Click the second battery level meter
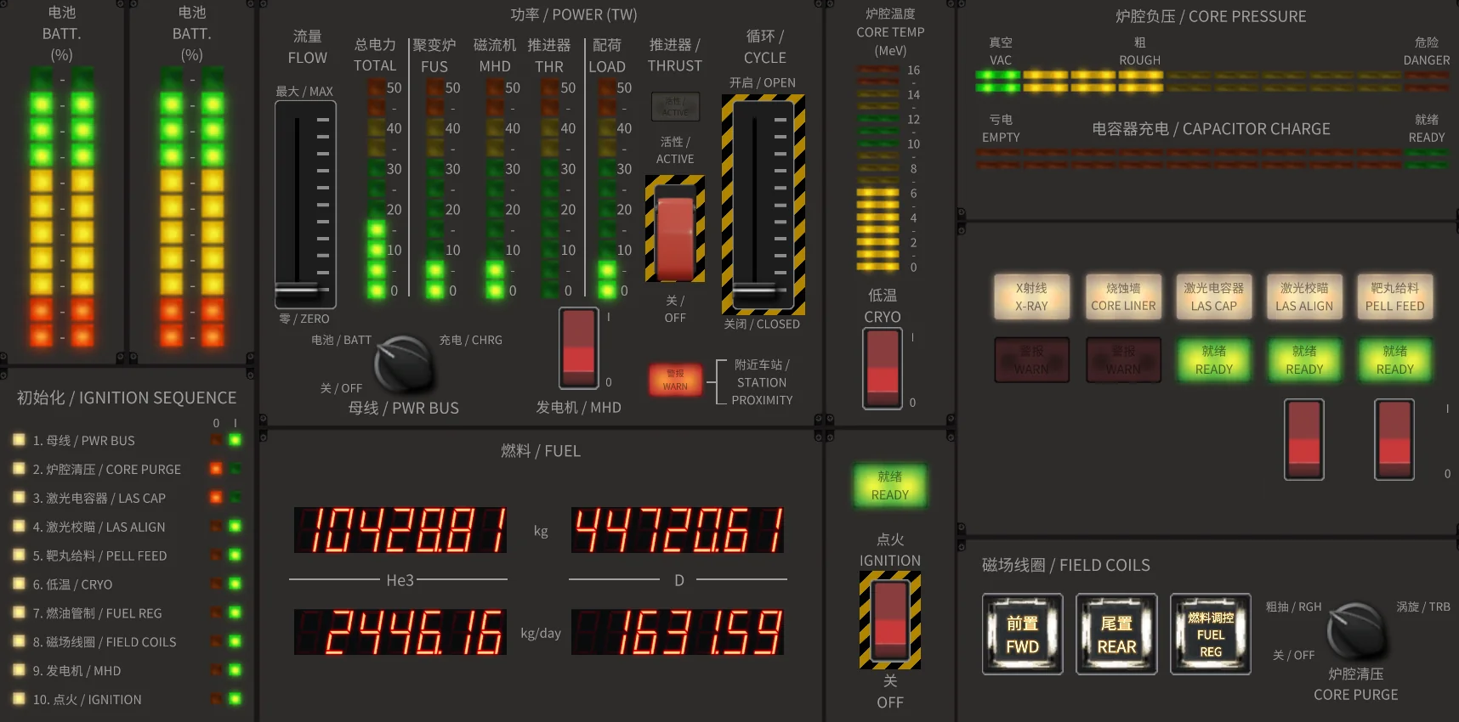This screenshot has height=722, width=1459. [x=192, y=207]
